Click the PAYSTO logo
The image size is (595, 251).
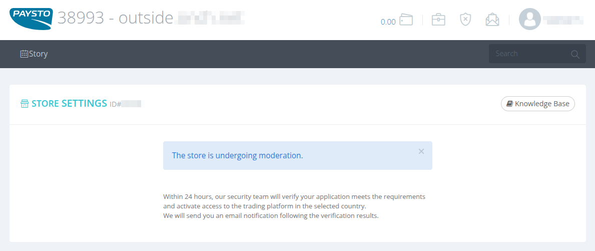(31, 19)
